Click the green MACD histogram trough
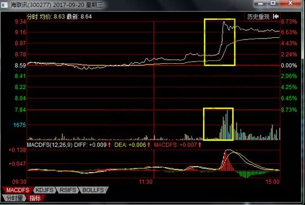Image resolution: width=305 pixels, height=205 pixels. pyautogui.click(x=246, y=174)
